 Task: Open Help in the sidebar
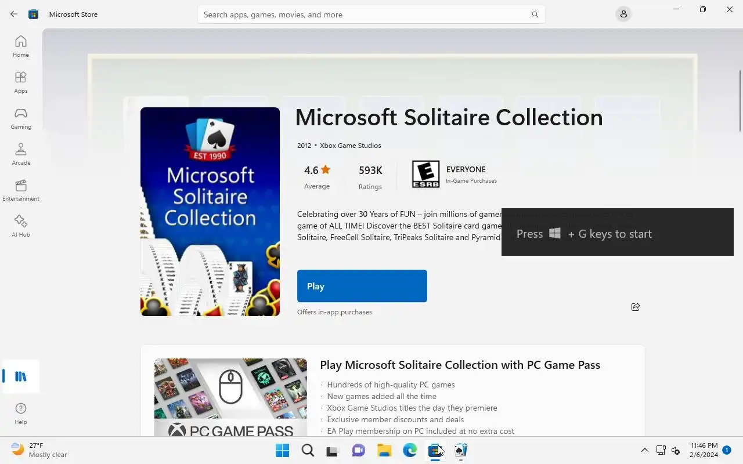pos(21,414)
